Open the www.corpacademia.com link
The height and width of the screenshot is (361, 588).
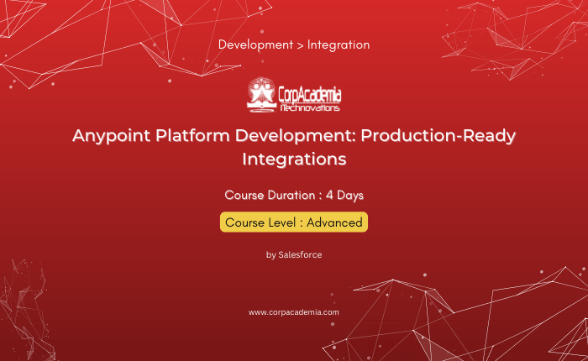tap(294, 312)
